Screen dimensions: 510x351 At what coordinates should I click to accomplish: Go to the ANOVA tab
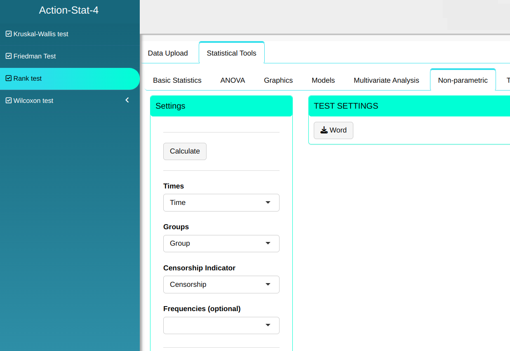click(x=233, y=80)
